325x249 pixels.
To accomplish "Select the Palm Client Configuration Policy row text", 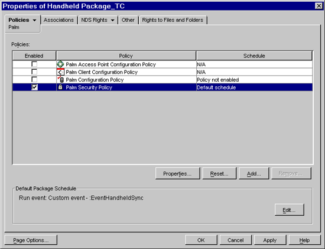I will (102, 72).
